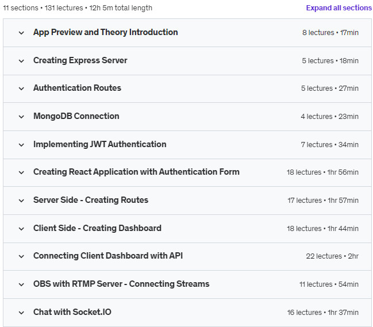Open Authentication Routes section title

point(77,88)
